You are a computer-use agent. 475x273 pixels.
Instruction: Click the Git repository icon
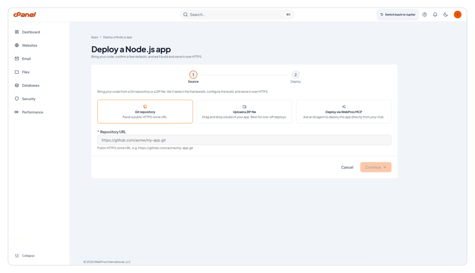pyautogui.click(x=145, y=107)
